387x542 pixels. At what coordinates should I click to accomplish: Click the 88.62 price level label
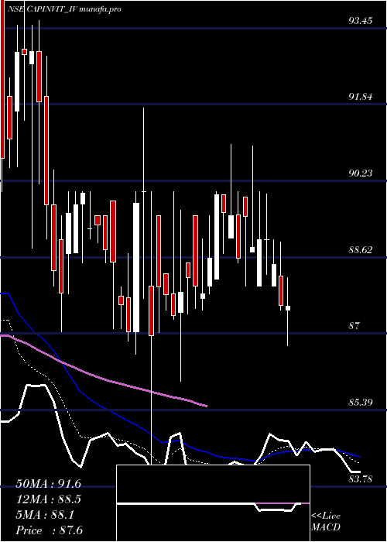361,249
